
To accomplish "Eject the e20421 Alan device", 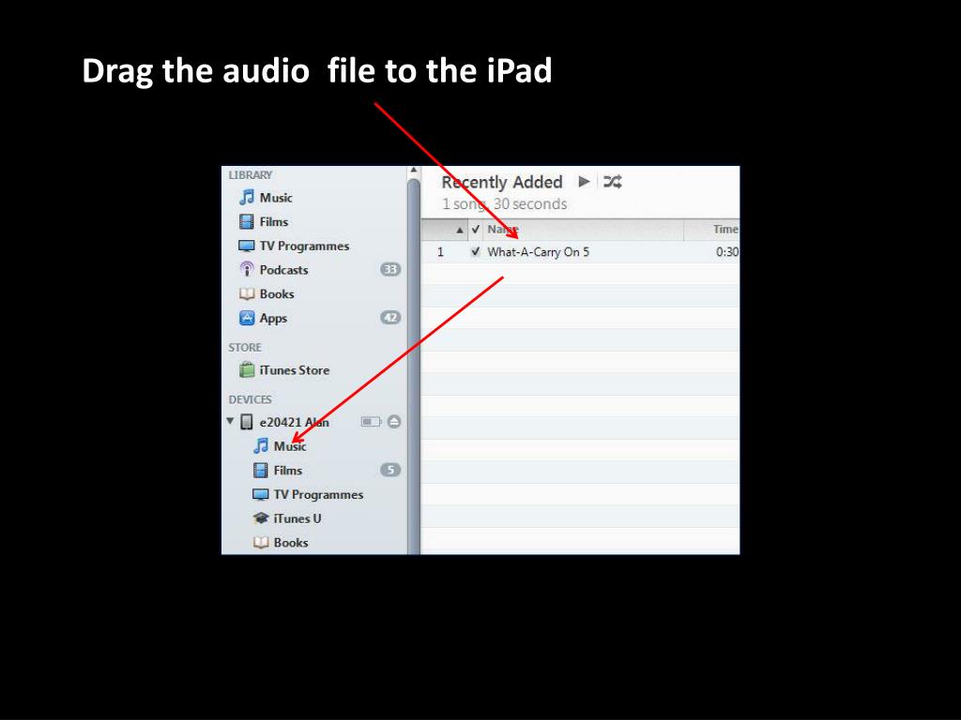I will [x=394, y=421].
